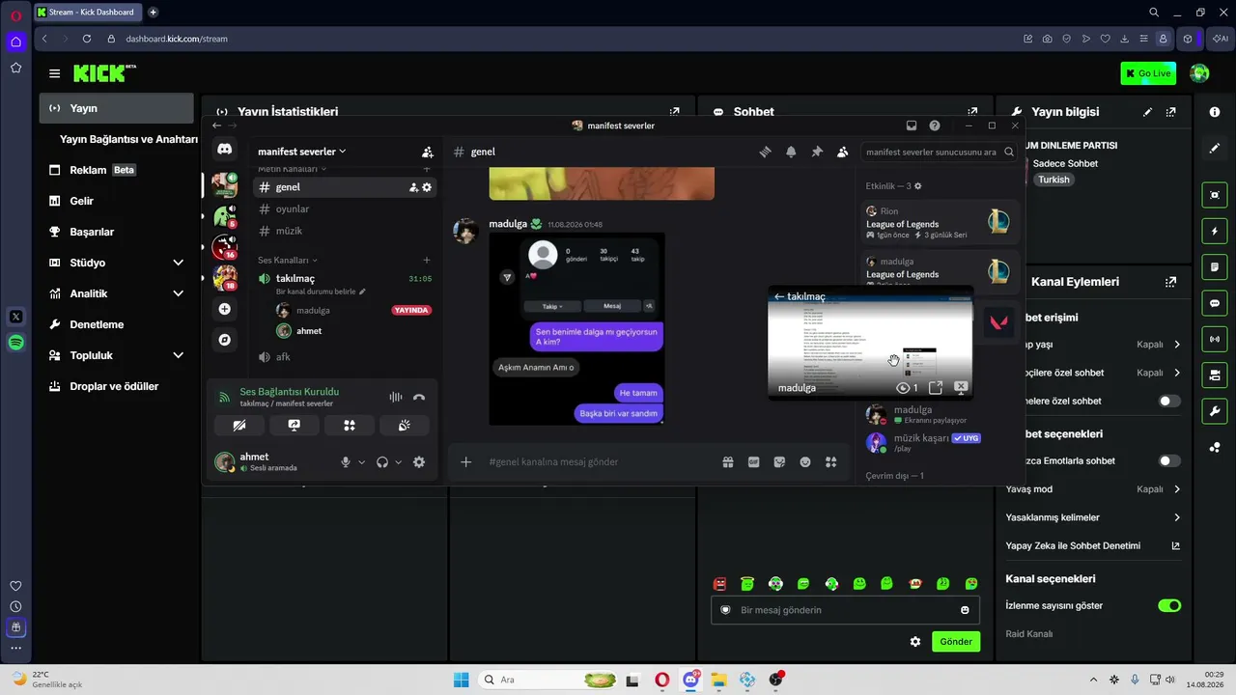Open afk voice channel in Discord
1236x695 pixels.
(346, 357)
